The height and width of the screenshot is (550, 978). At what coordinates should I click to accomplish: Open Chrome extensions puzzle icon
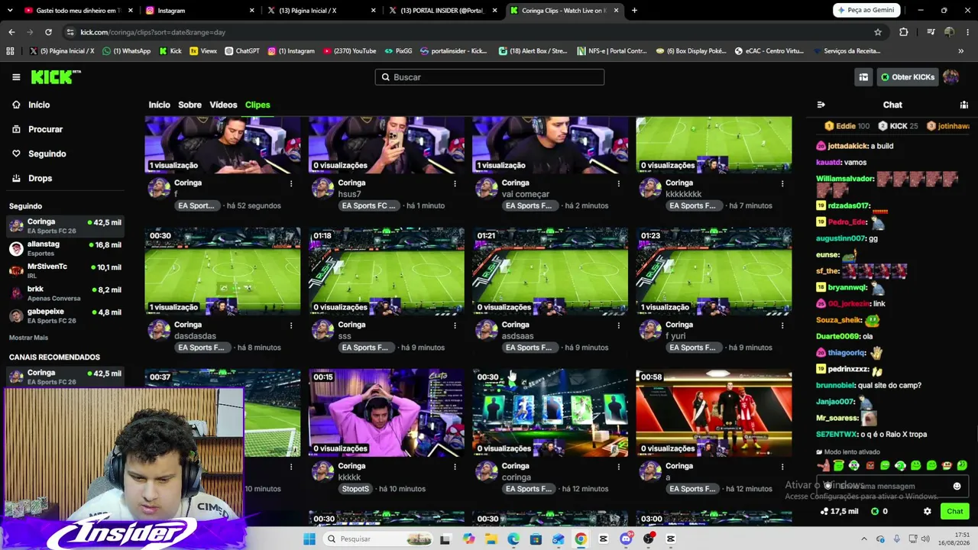(904, 32)
